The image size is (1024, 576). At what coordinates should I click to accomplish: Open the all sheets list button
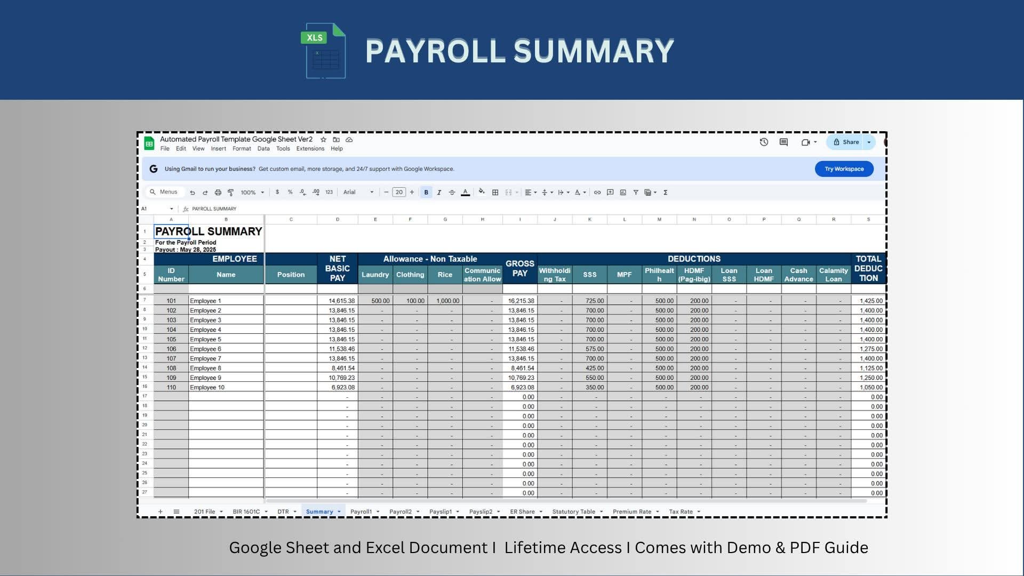(176, 511)
